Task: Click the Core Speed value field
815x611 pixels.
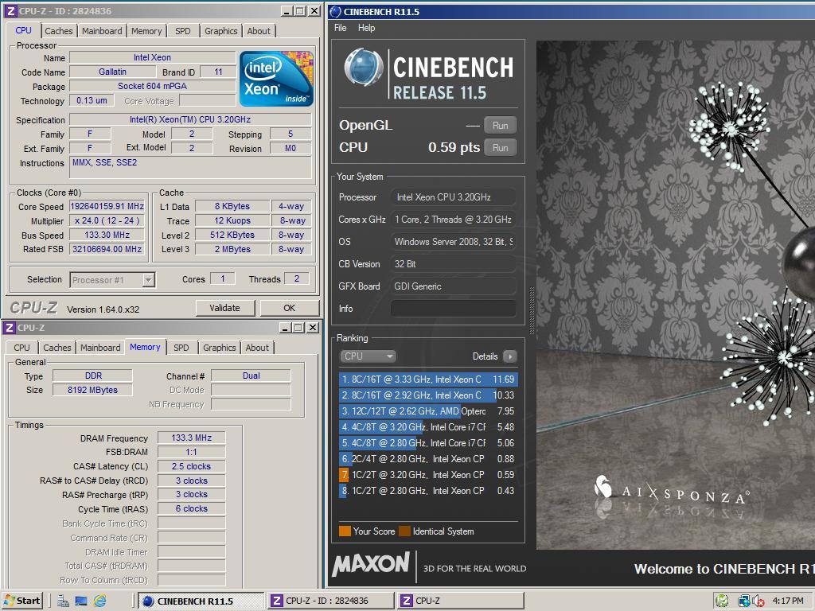Action: 107,206
